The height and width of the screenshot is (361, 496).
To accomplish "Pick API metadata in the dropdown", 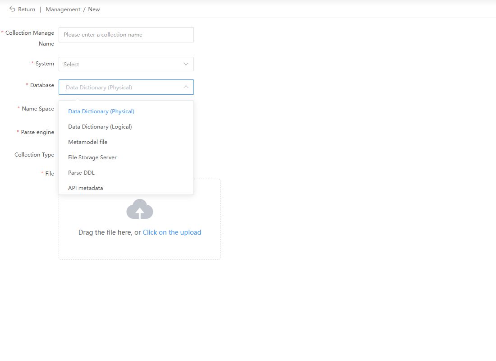I will (126, 188).
